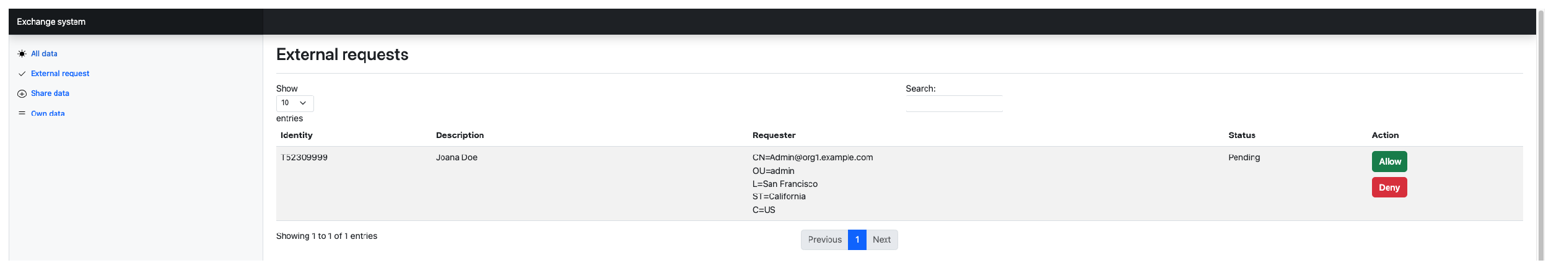Sort by the Requester column header
1551x268 pixels.
774,136
